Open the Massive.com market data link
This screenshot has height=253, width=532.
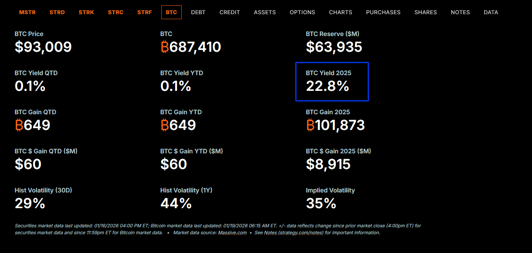(232, 232)
